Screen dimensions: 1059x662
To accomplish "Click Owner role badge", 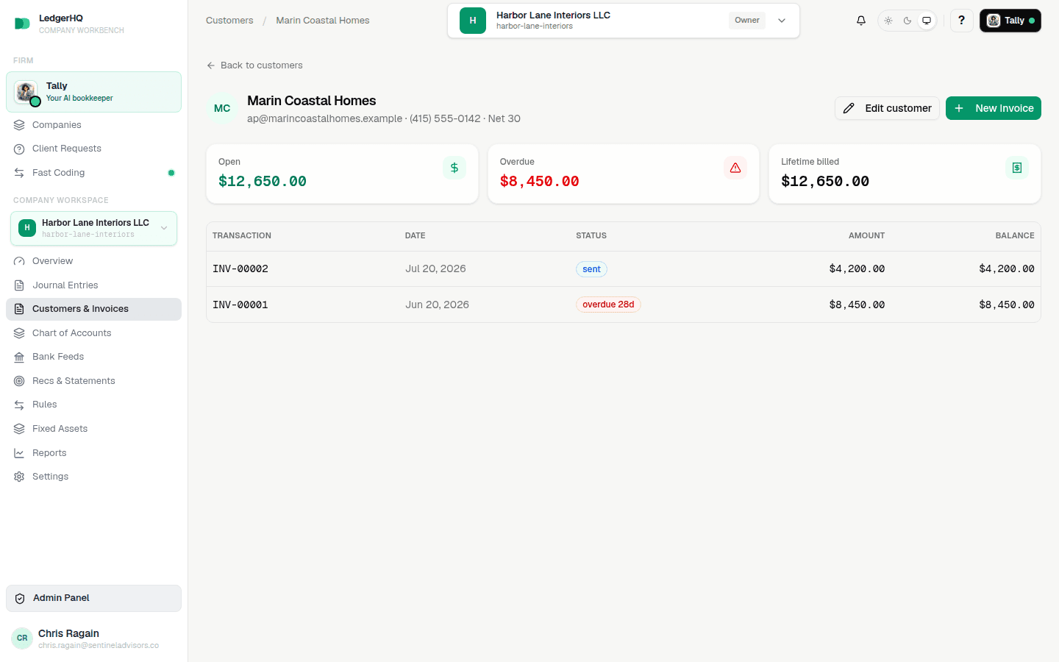I will pos(747,21).
